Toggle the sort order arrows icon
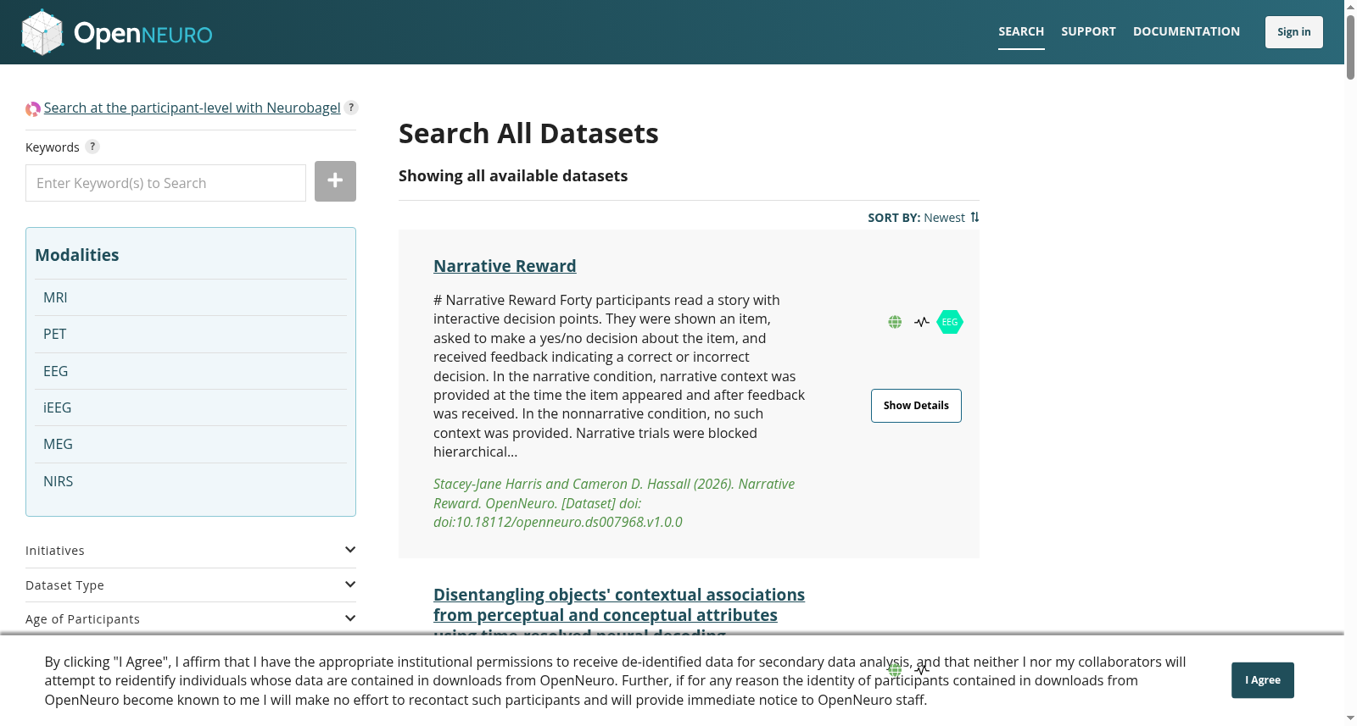The width and height of the screenshot is (1357, 726). 974,217
